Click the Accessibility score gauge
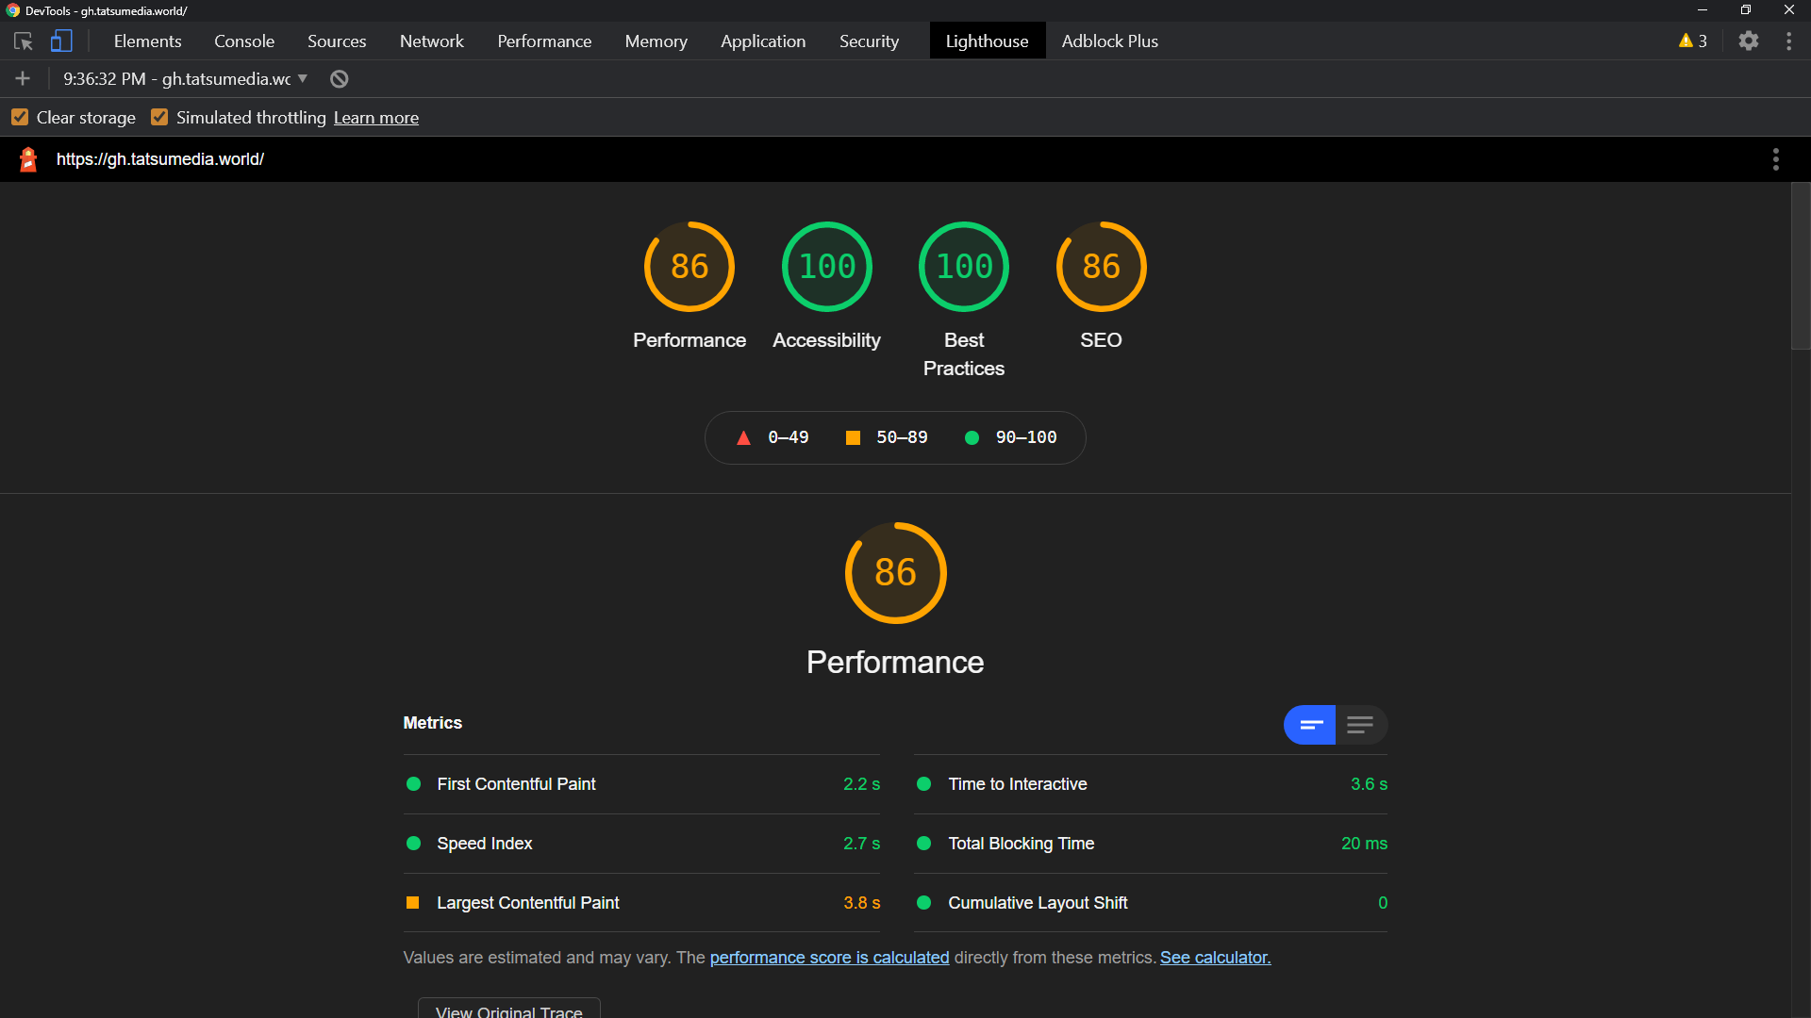Image resolution: width=1811 pixels, height=1018 pixels. click(x=826, y=267)
